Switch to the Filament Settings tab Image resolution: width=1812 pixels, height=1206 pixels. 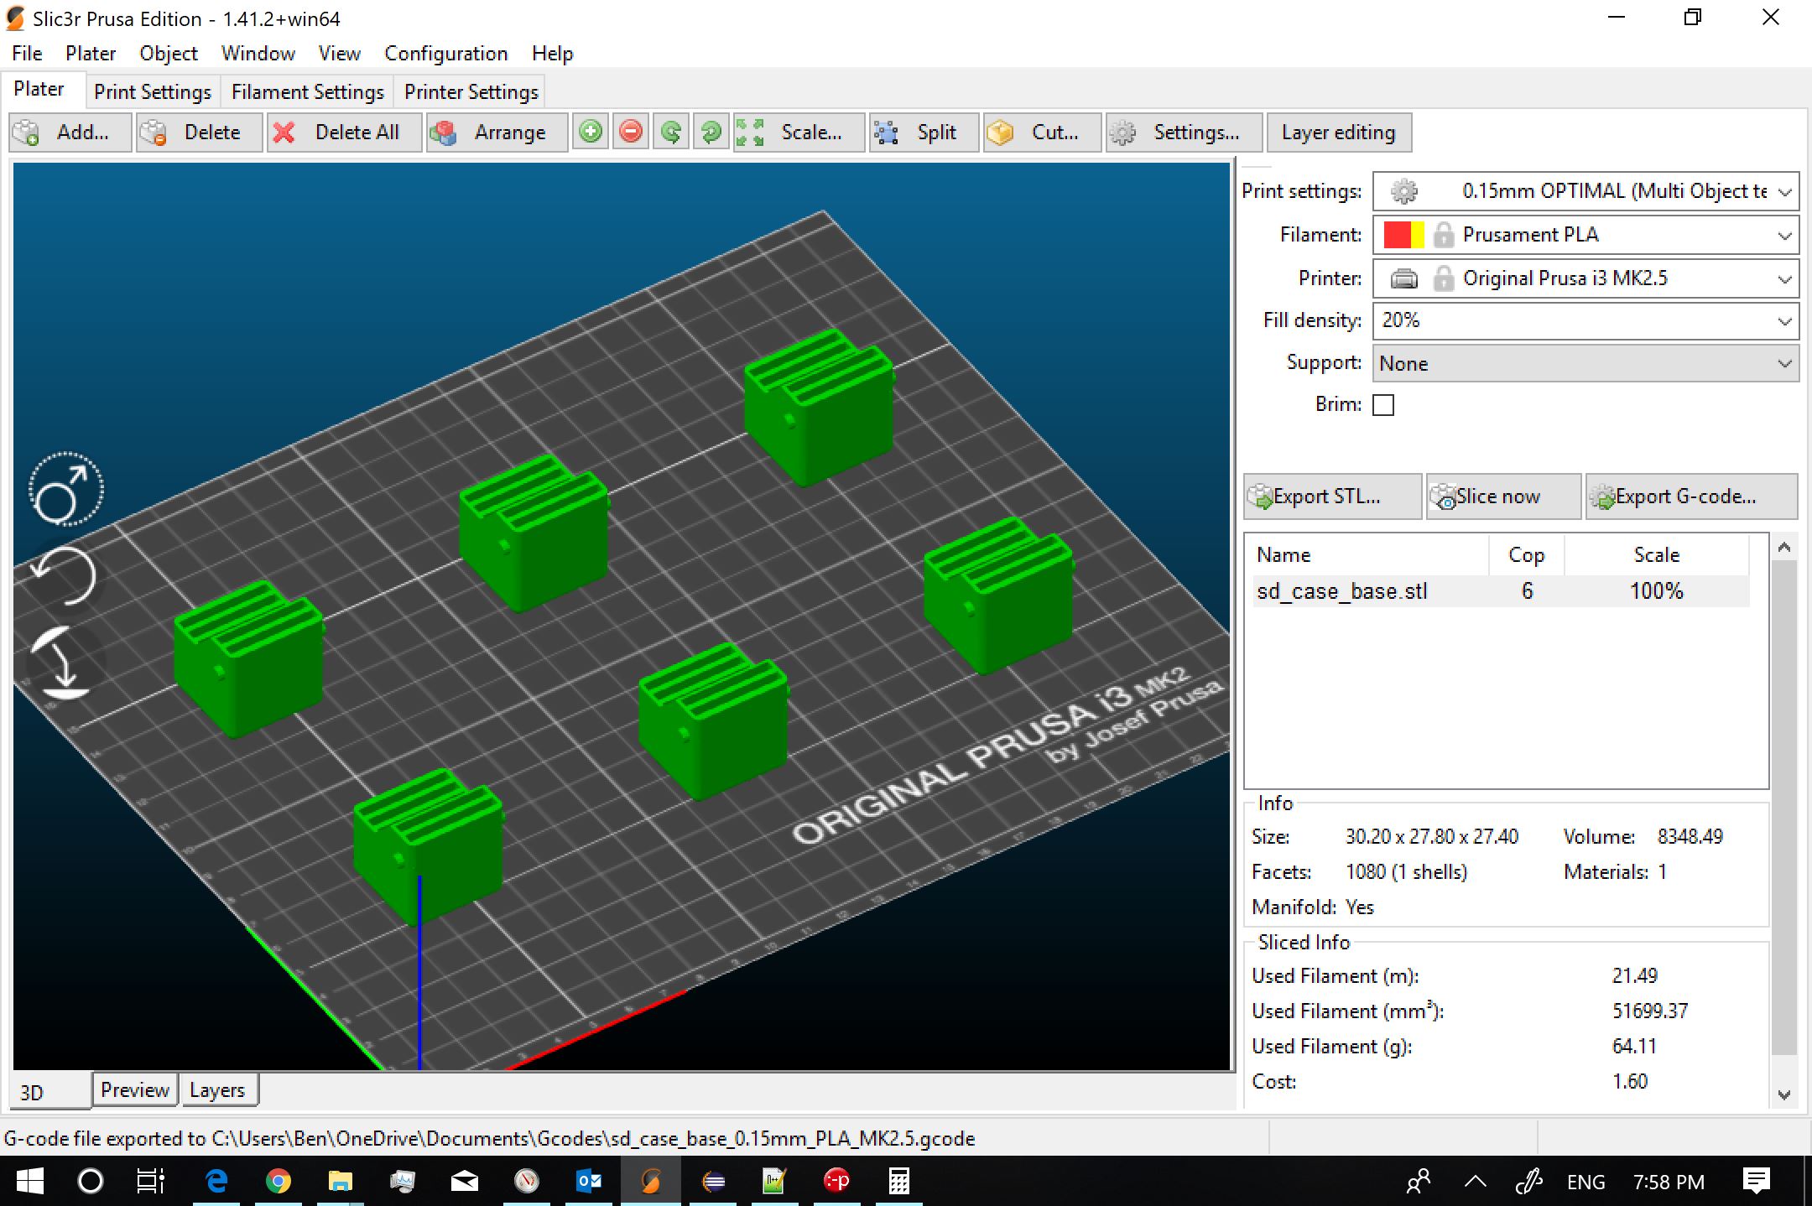tap(307, 91)
